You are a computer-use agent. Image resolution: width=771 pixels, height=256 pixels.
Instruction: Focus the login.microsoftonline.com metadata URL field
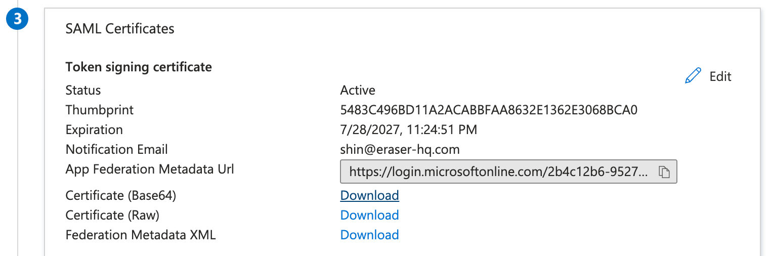pyautogui.click(x=508, y=172)
